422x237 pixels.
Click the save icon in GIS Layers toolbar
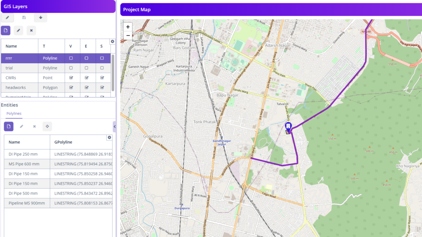(x=24, y=18)
